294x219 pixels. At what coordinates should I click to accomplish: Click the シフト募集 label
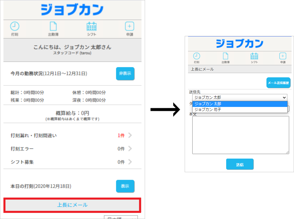point(22,162)
